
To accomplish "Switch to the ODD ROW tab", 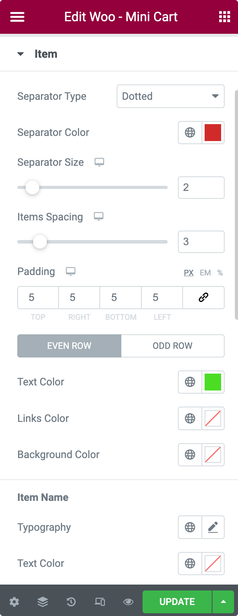I will coord(172,346).
